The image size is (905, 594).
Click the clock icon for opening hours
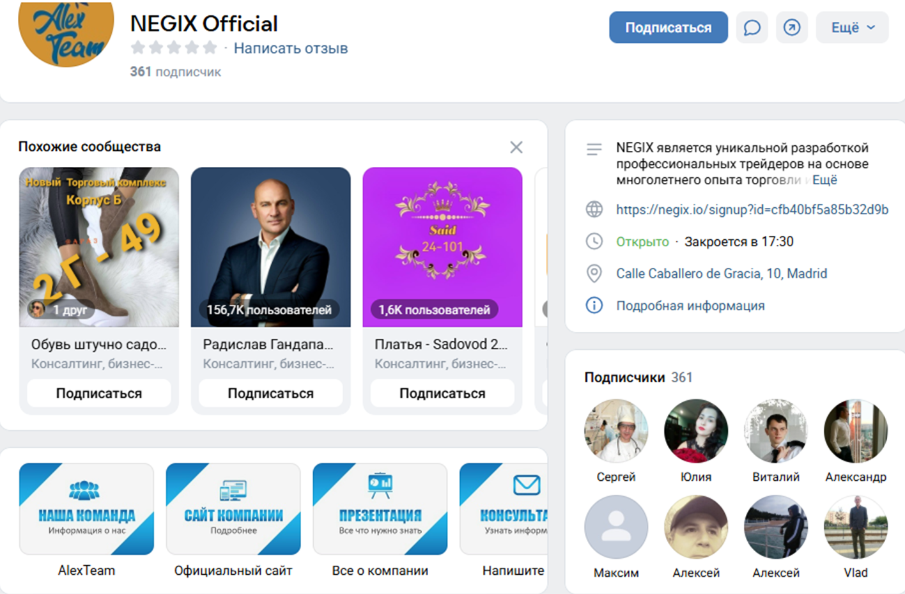click(x=594, y=242)
